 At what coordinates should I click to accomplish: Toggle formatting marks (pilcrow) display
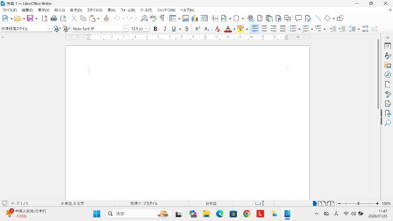[162, 19]
